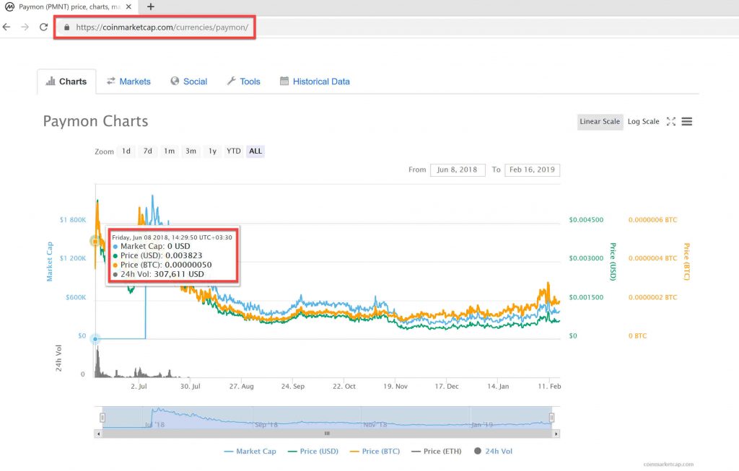Go to the Historical Data tab
Viewport: 739px width, 471px height.
click(x=315, y=82)
